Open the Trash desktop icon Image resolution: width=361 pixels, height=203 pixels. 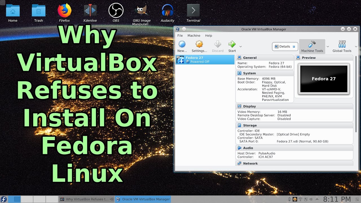point(39,13)
